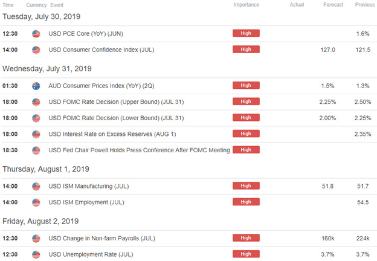Click High importance badge for ISM Employment
This screenshot has width=377, height=261.
246,202
